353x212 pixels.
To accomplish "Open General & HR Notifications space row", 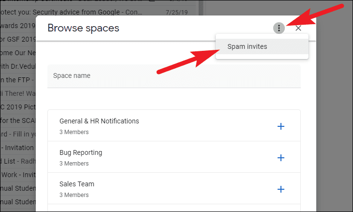I will click(x=174, y=126).
